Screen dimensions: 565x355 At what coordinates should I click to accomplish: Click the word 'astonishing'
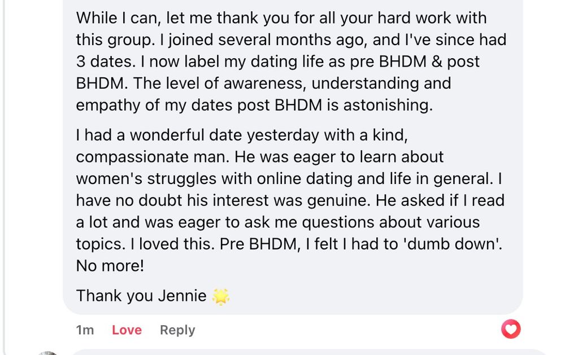(388, 105)
